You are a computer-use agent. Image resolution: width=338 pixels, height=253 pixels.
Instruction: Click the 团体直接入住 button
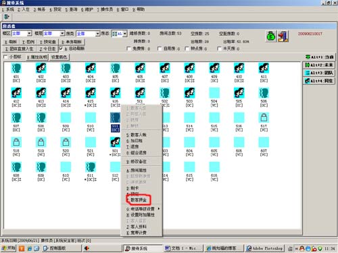pyautogui.click(x=20, y=49)
